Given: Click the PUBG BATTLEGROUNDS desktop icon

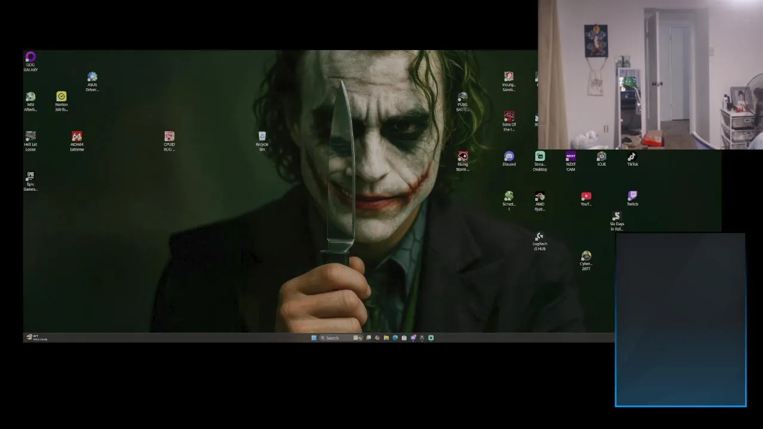Looking at the screenshot, I should click(x=463, y=101).
